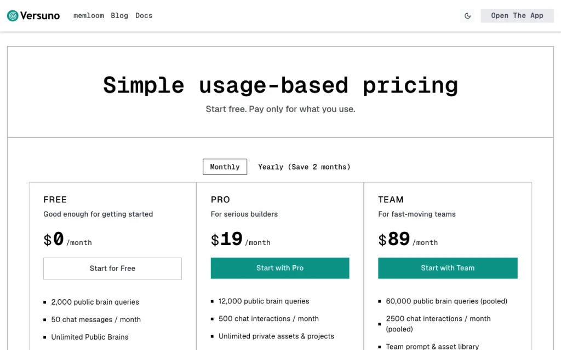Click 'Start free. Pay only for what you use.'
The height and width of the screenshot is (350, 561).
pos(280,109)
